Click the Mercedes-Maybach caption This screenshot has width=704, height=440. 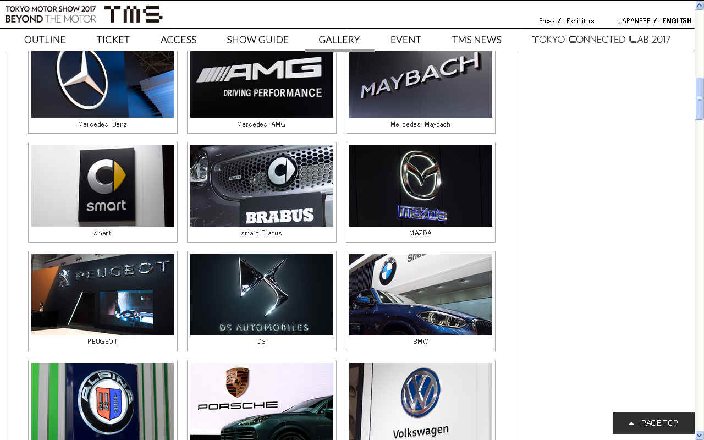point(420,124)
